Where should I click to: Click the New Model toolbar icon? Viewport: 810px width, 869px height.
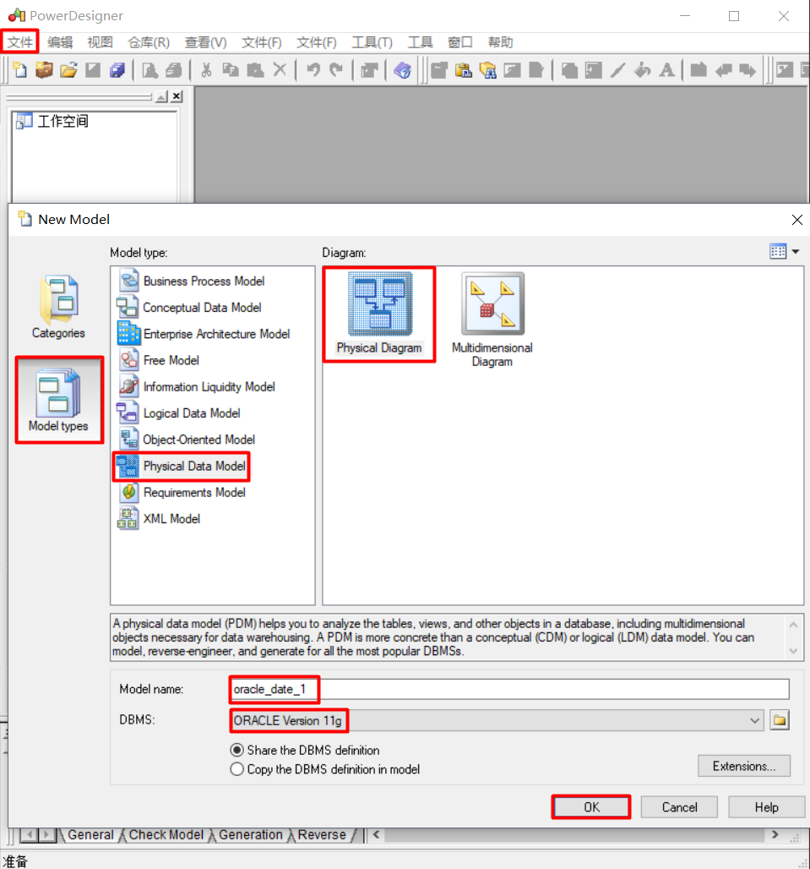point(20,70)
